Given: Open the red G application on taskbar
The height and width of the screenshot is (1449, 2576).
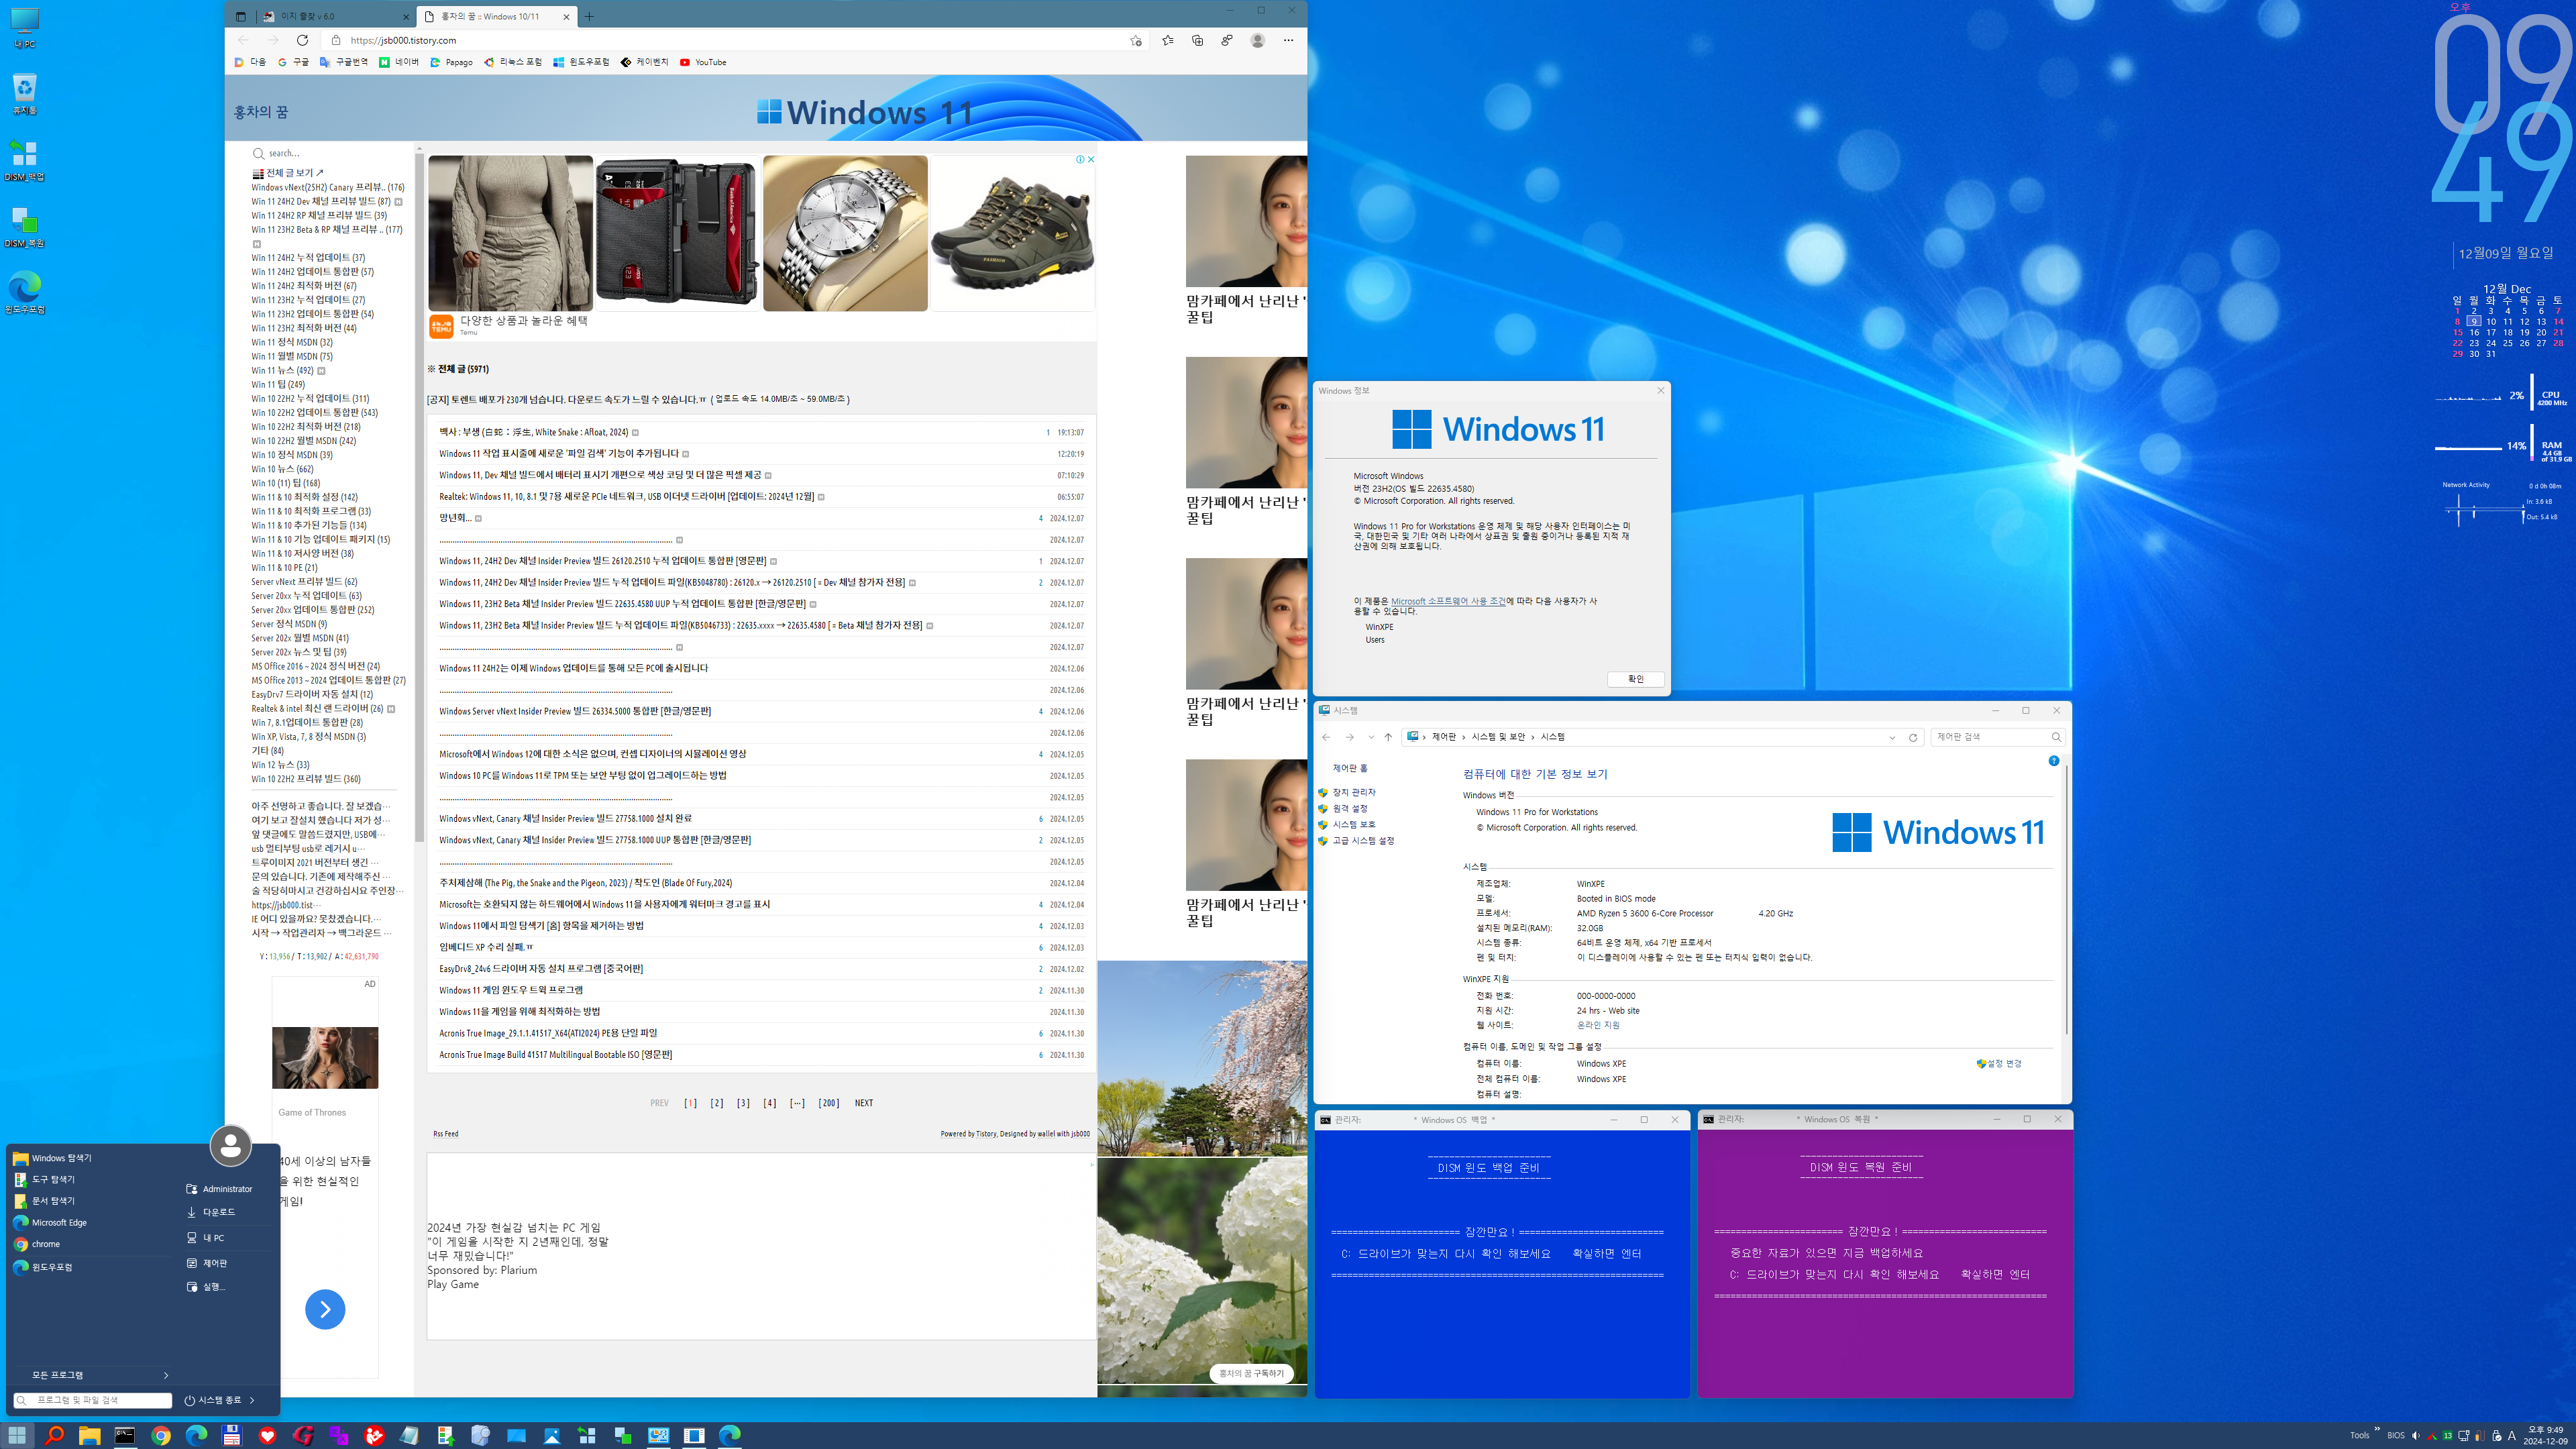Looking at the screenshot, I should [x=303, y=1435].
